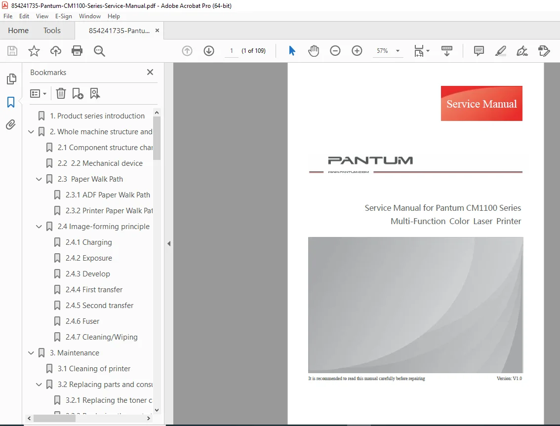
Task: Go to previous page arrow
Action: click(x=187, y=51)
